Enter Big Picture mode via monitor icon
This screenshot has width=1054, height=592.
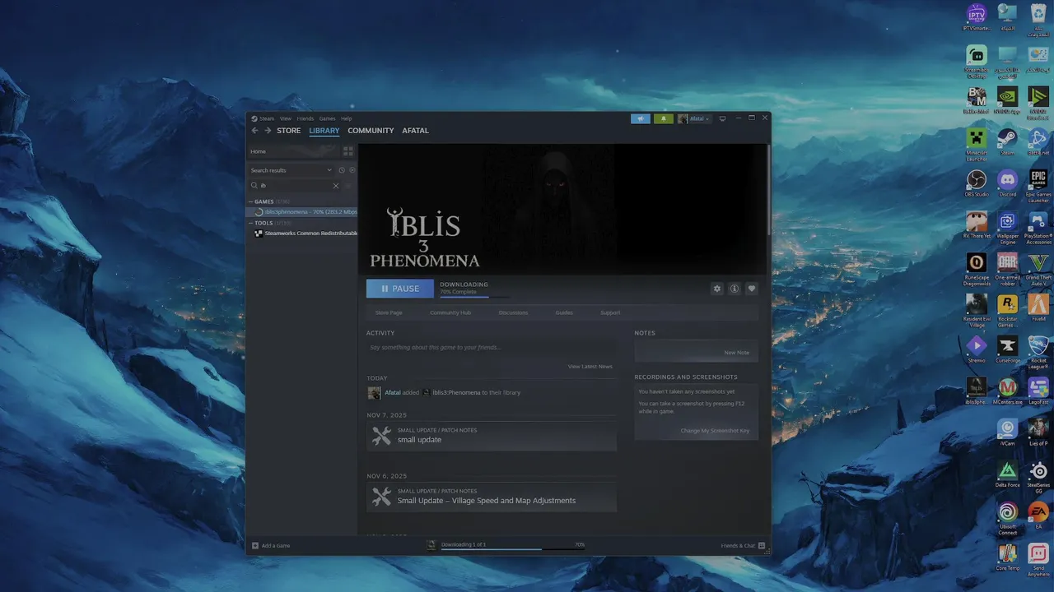click(722, 118)
